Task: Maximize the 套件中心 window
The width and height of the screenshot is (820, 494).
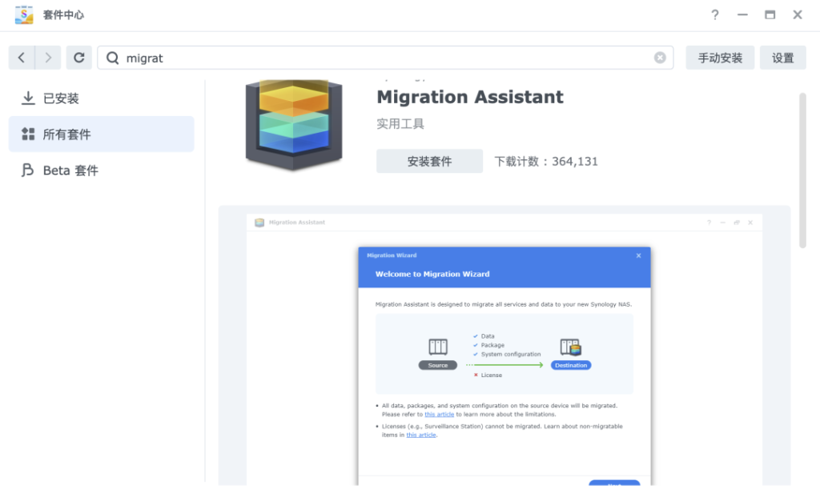Action: pyautogui.click(x=770, y=15)
